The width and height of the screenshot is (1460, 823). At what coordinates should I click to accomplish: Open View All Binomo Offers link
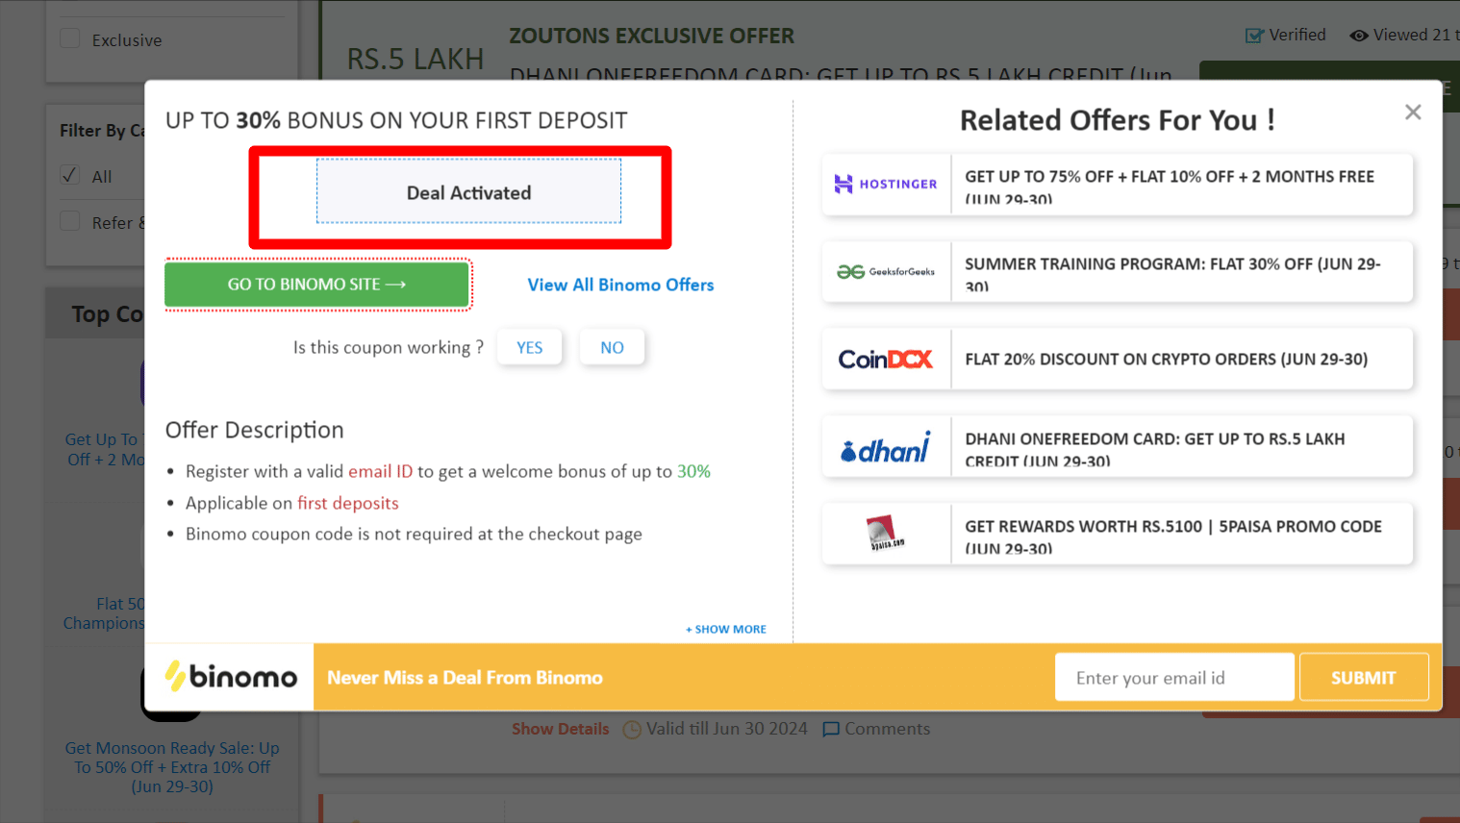pyautogui.click(x=620, y=285)
